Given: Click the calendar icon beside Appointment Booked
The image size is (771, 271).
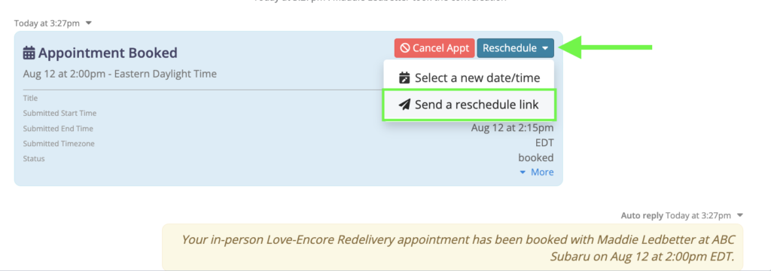Looking at the screenshot, I should coord(29,53).
